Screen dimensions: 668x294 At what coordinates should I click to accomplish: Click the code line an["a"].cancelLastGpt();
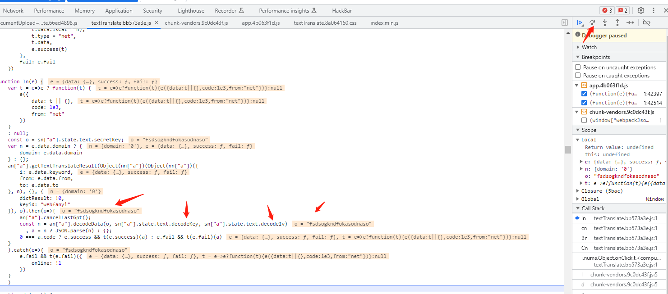pos(55,217)
